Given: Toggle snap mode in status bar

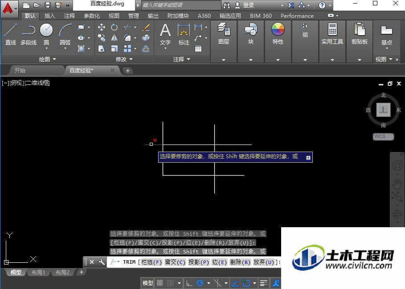Looking at the screenshot, I should (171, 283).
